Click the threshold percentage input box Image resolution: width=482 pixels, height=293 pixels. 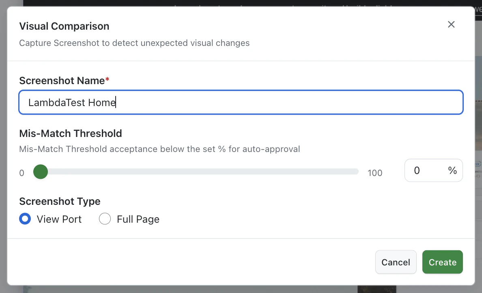click(433, 170)
